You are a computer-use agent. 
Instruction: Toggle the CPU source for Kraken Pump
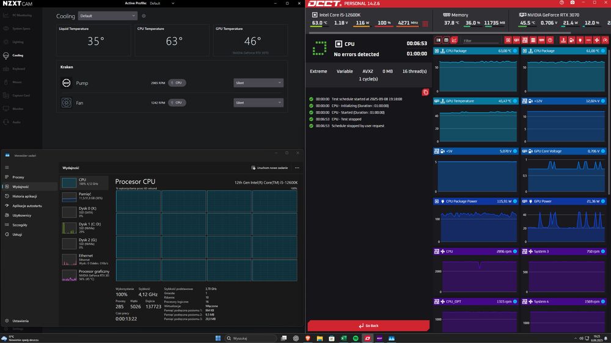pyautogui.click(x=177, y=83)
